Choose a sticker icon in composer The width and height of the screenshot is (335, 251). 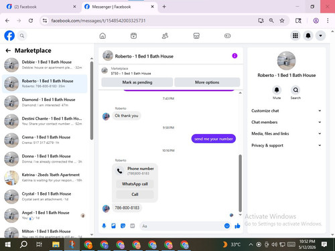123,226
